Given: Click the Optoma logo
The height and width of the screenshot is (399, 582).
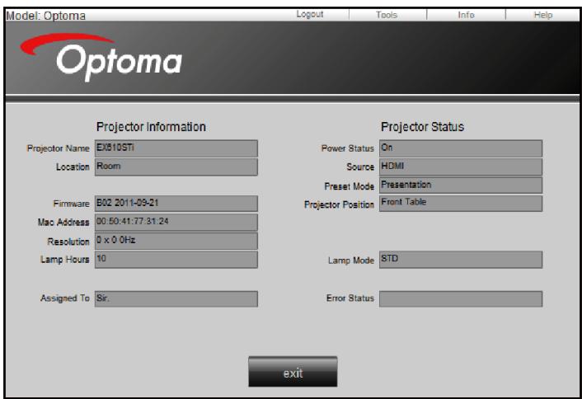Looking at the screenshot, I should [x=101, y=56].
